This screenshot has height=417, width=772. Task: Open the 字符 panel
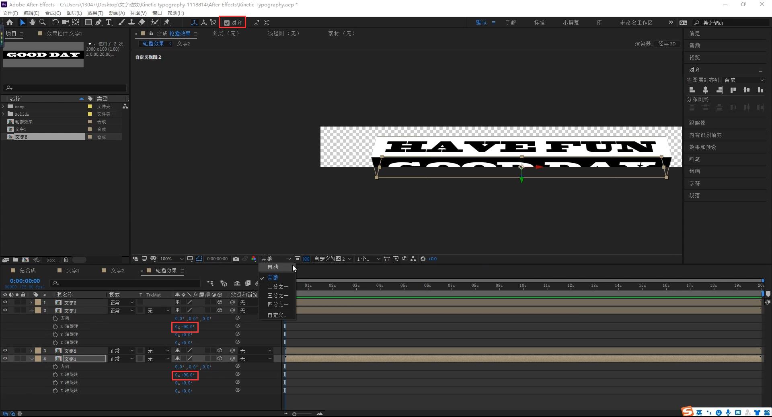(694, 183)
